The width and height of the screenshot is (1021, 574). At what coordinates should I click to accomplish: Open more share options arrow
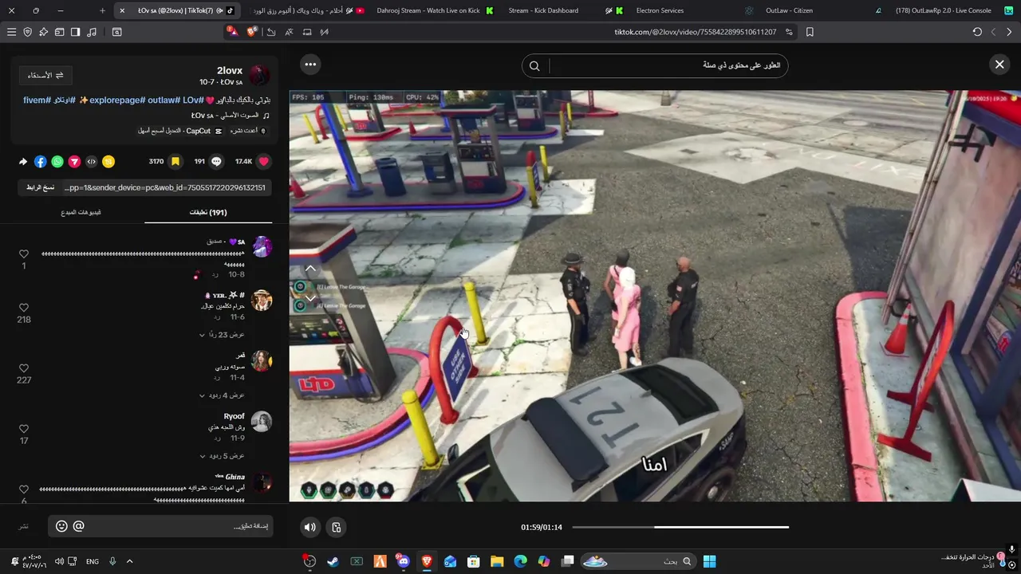coord(23,161)
